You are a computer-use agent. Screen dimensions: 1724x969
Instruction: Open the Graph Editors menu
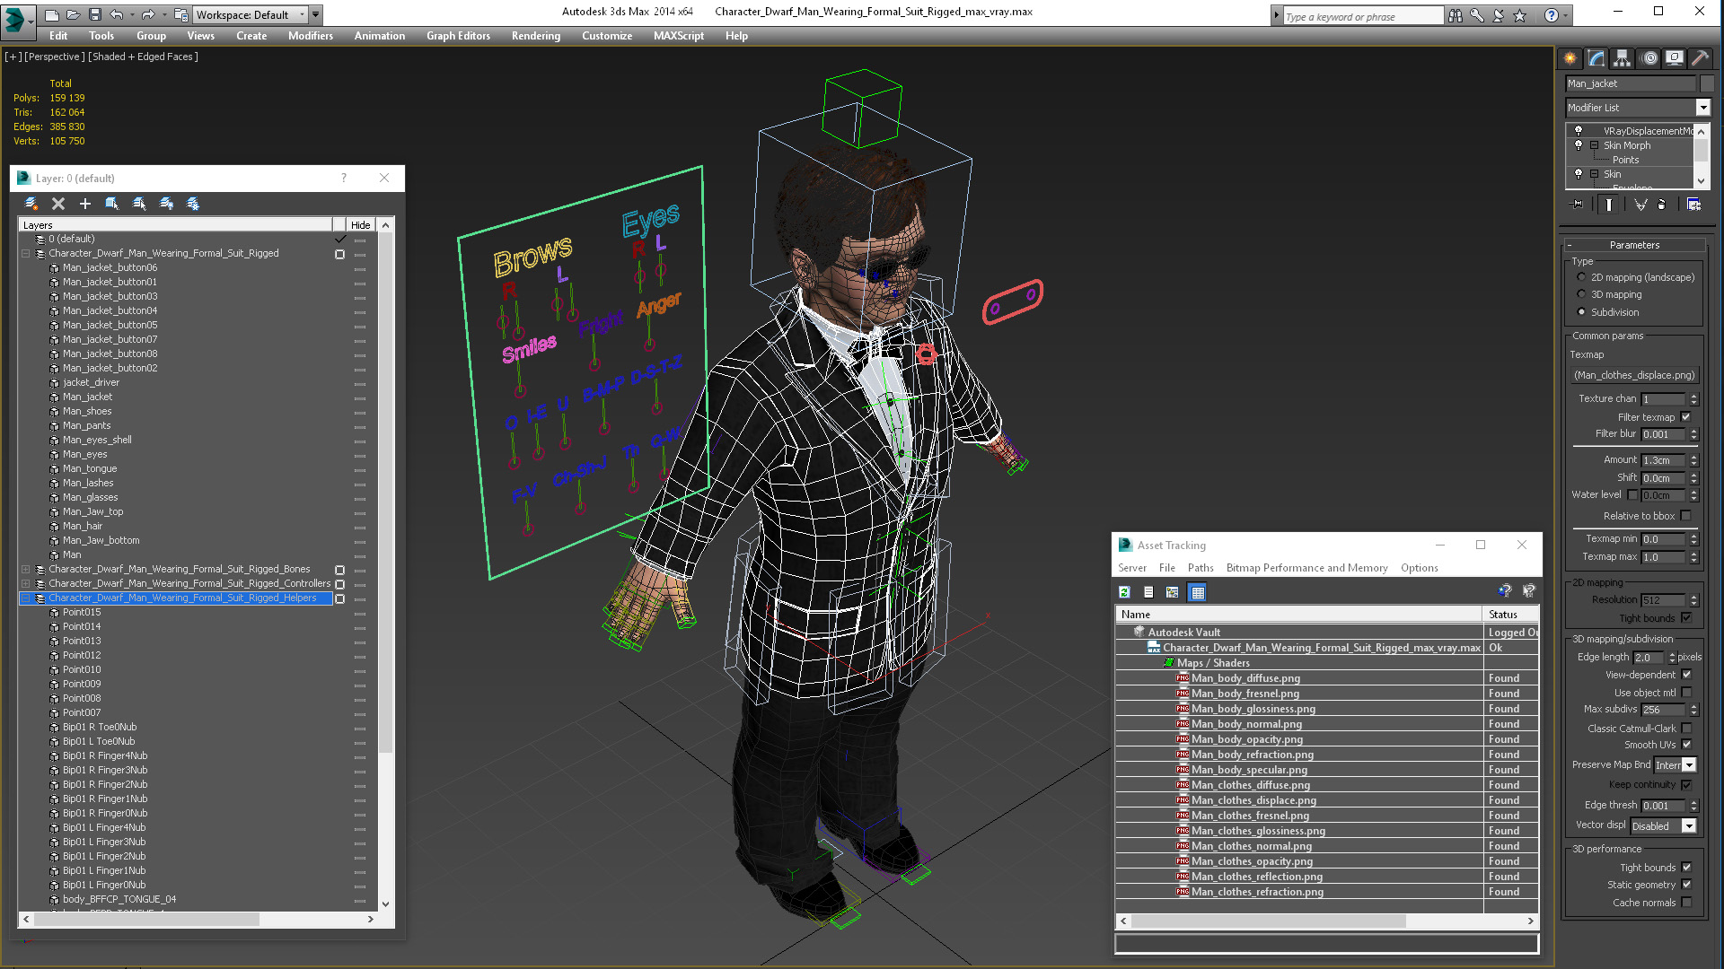point(458,36)
